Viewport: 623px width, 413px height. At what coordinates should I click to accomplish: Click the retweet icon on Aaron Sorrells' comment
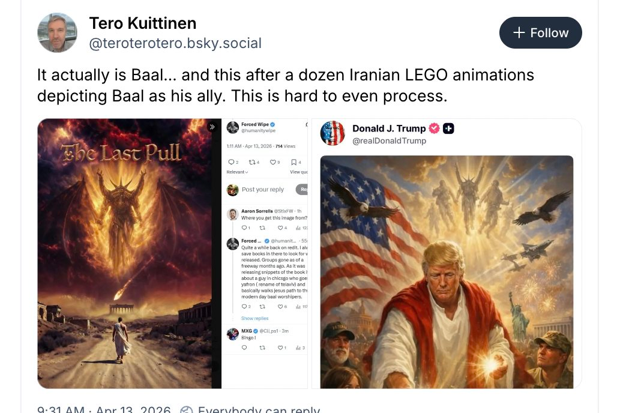point(263,227)
